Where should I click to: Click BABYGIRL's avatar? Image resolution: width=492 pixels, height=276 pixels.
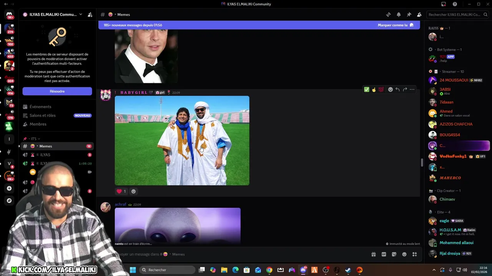pyautogui.click(x=106, y=95)
